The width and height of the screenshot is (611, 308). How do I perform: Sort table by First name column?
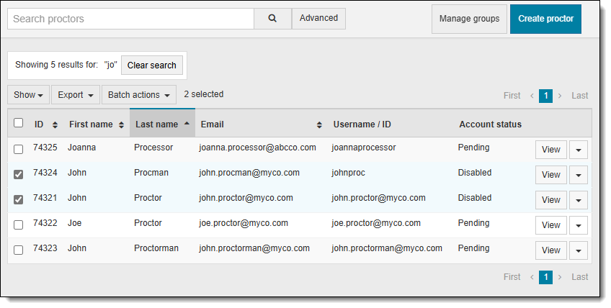[119, 125]
